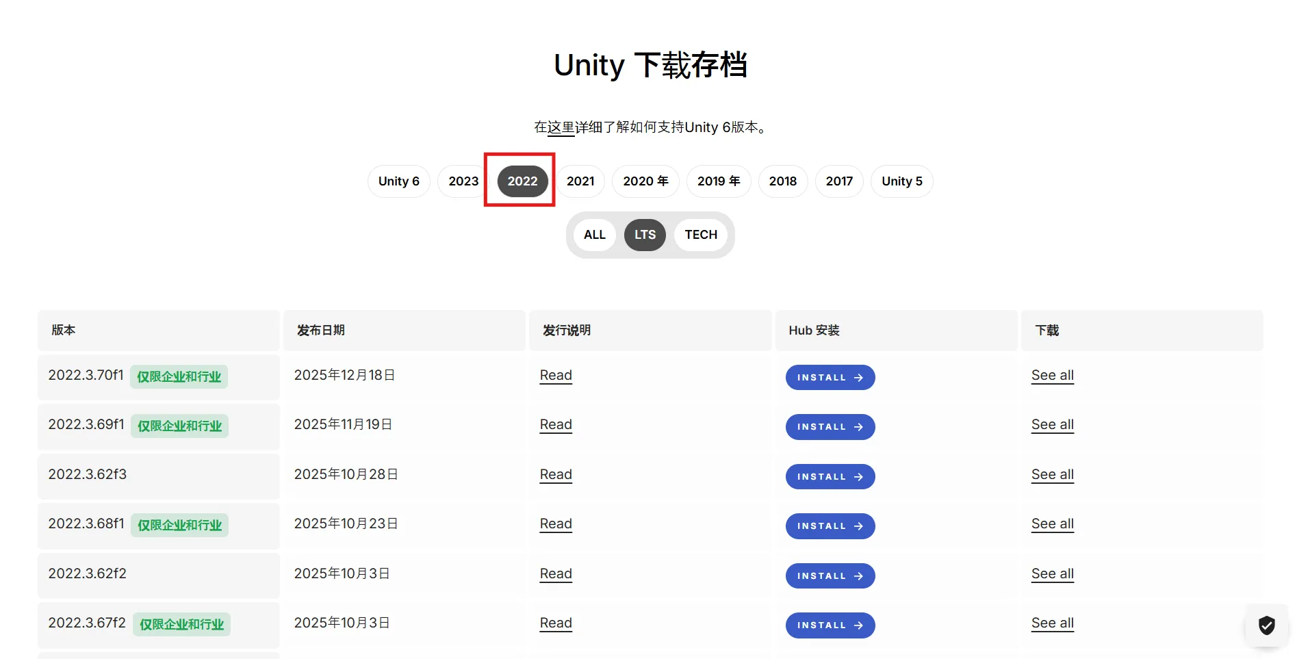The image size is (1297, 659).
Task: Install version 2022.3.62f3 via Hub
Action: point(830,477)
